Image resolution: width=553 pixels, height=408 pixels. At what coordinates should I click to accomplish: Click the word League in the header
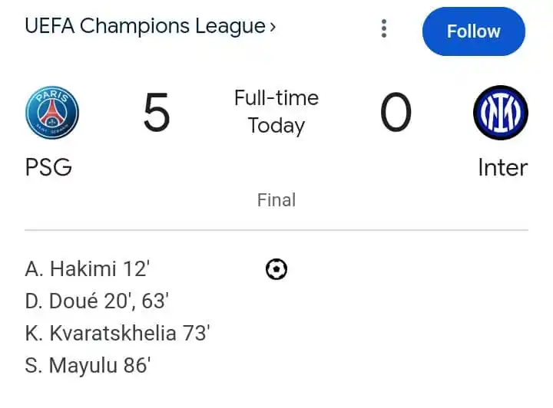(230, 26)
